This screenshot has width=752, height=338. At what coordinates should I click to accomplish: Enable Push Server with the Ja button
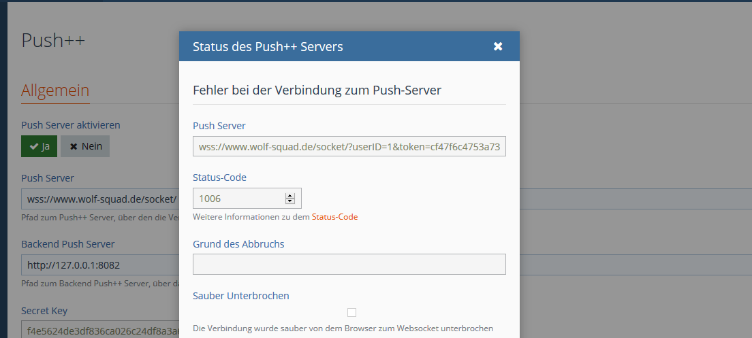(x=40, y=146)
